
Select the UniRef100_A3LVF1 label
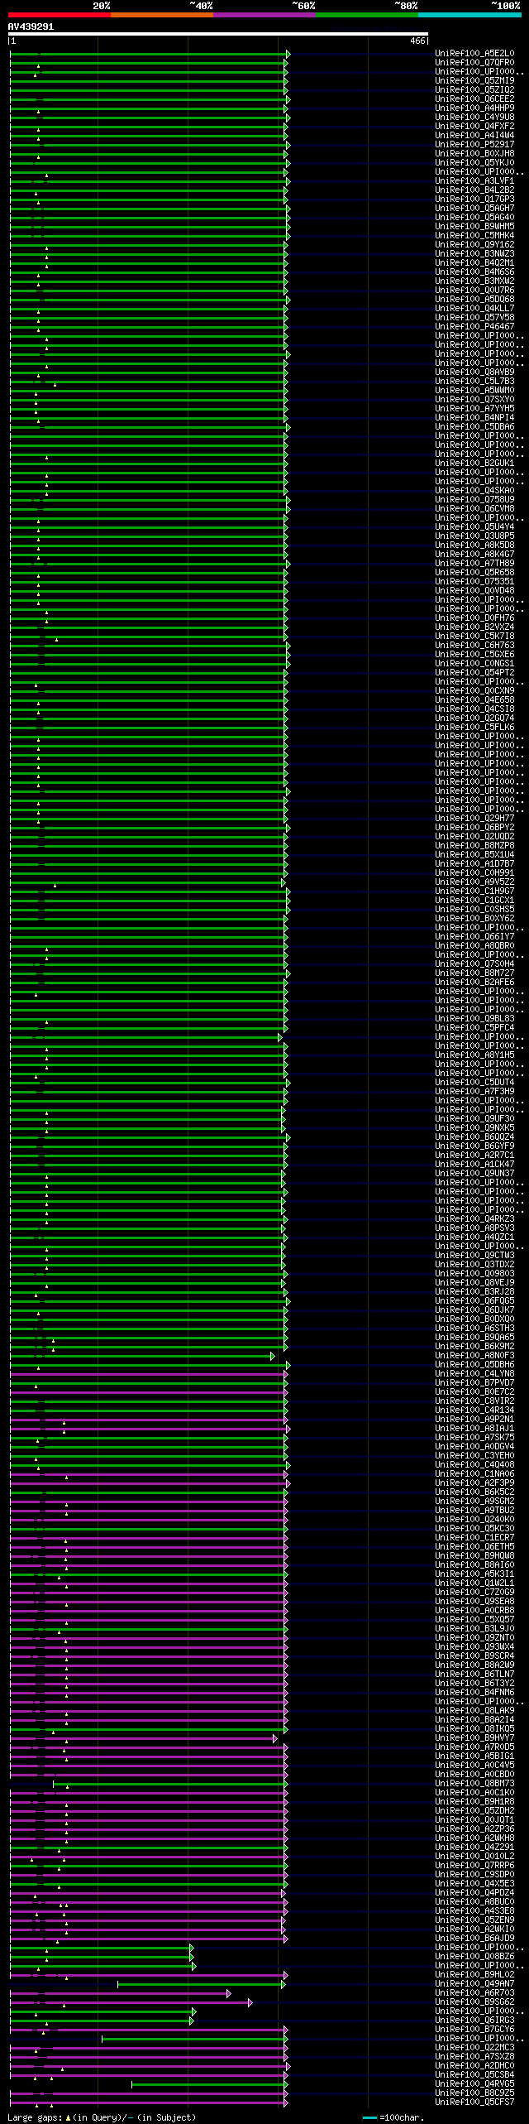(474, 181)
